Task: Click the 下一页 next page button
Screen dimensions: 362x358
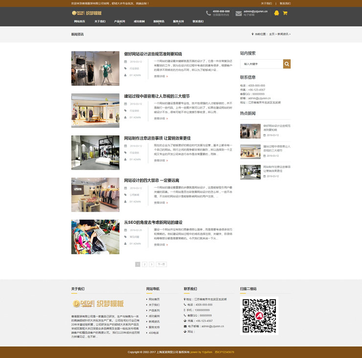Action: (x=161, y=264)
